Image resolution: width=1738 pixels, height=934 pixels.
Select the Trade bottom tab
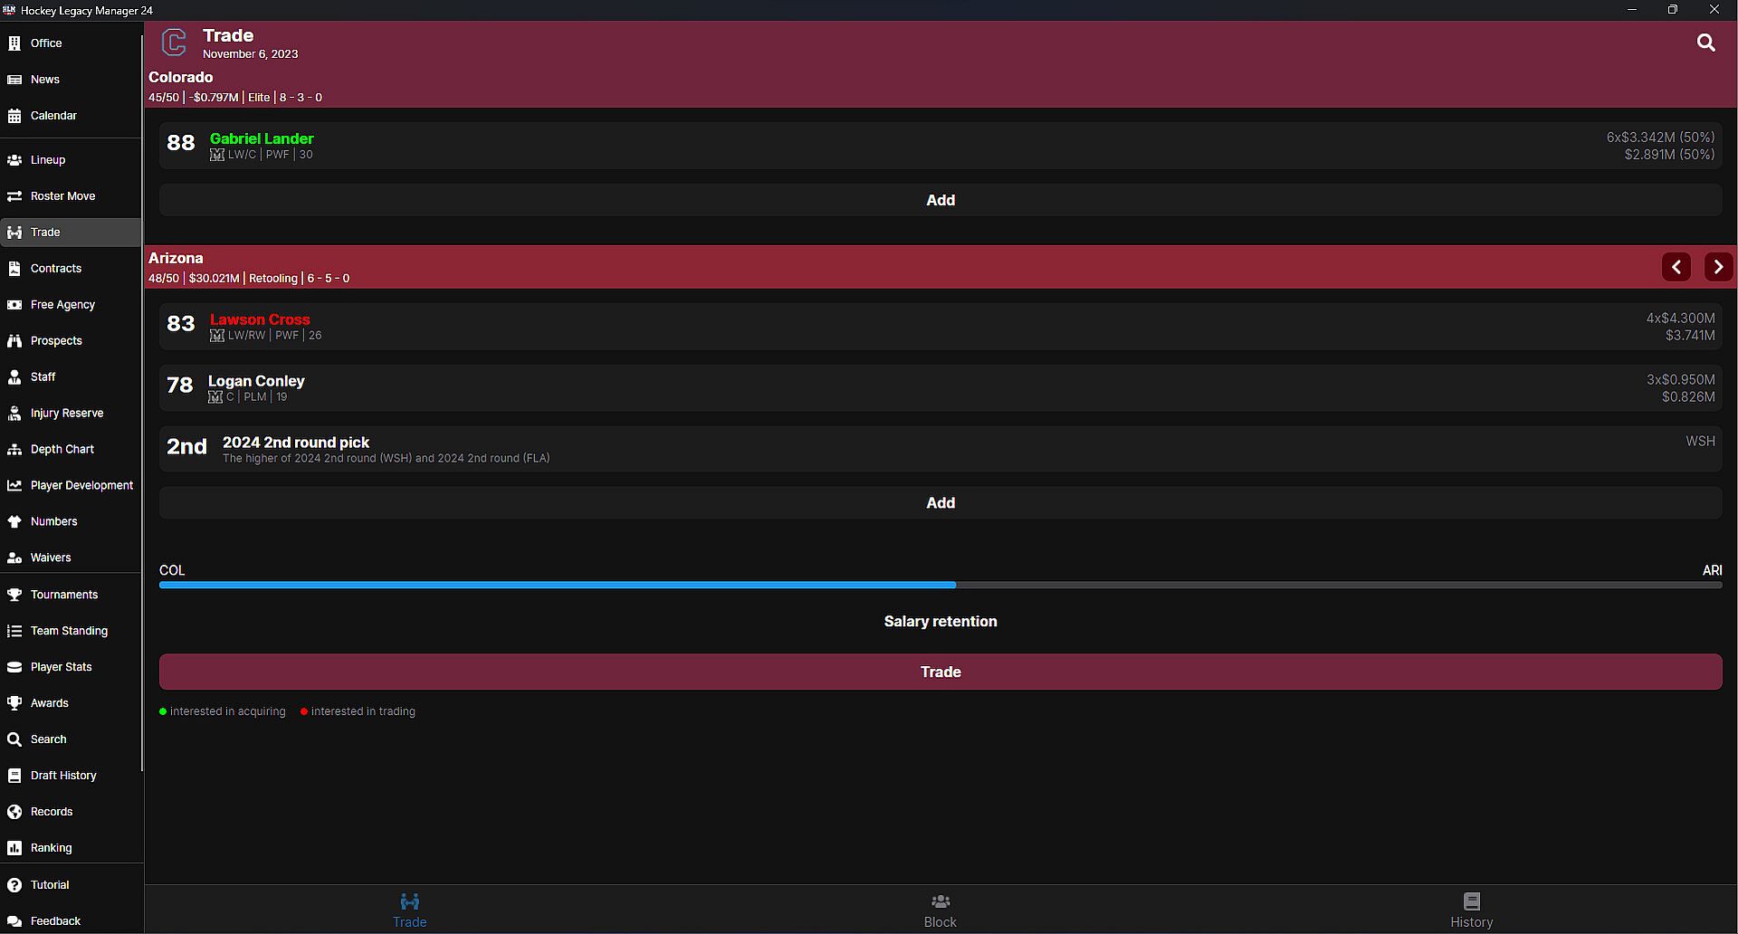click(409, 910)
